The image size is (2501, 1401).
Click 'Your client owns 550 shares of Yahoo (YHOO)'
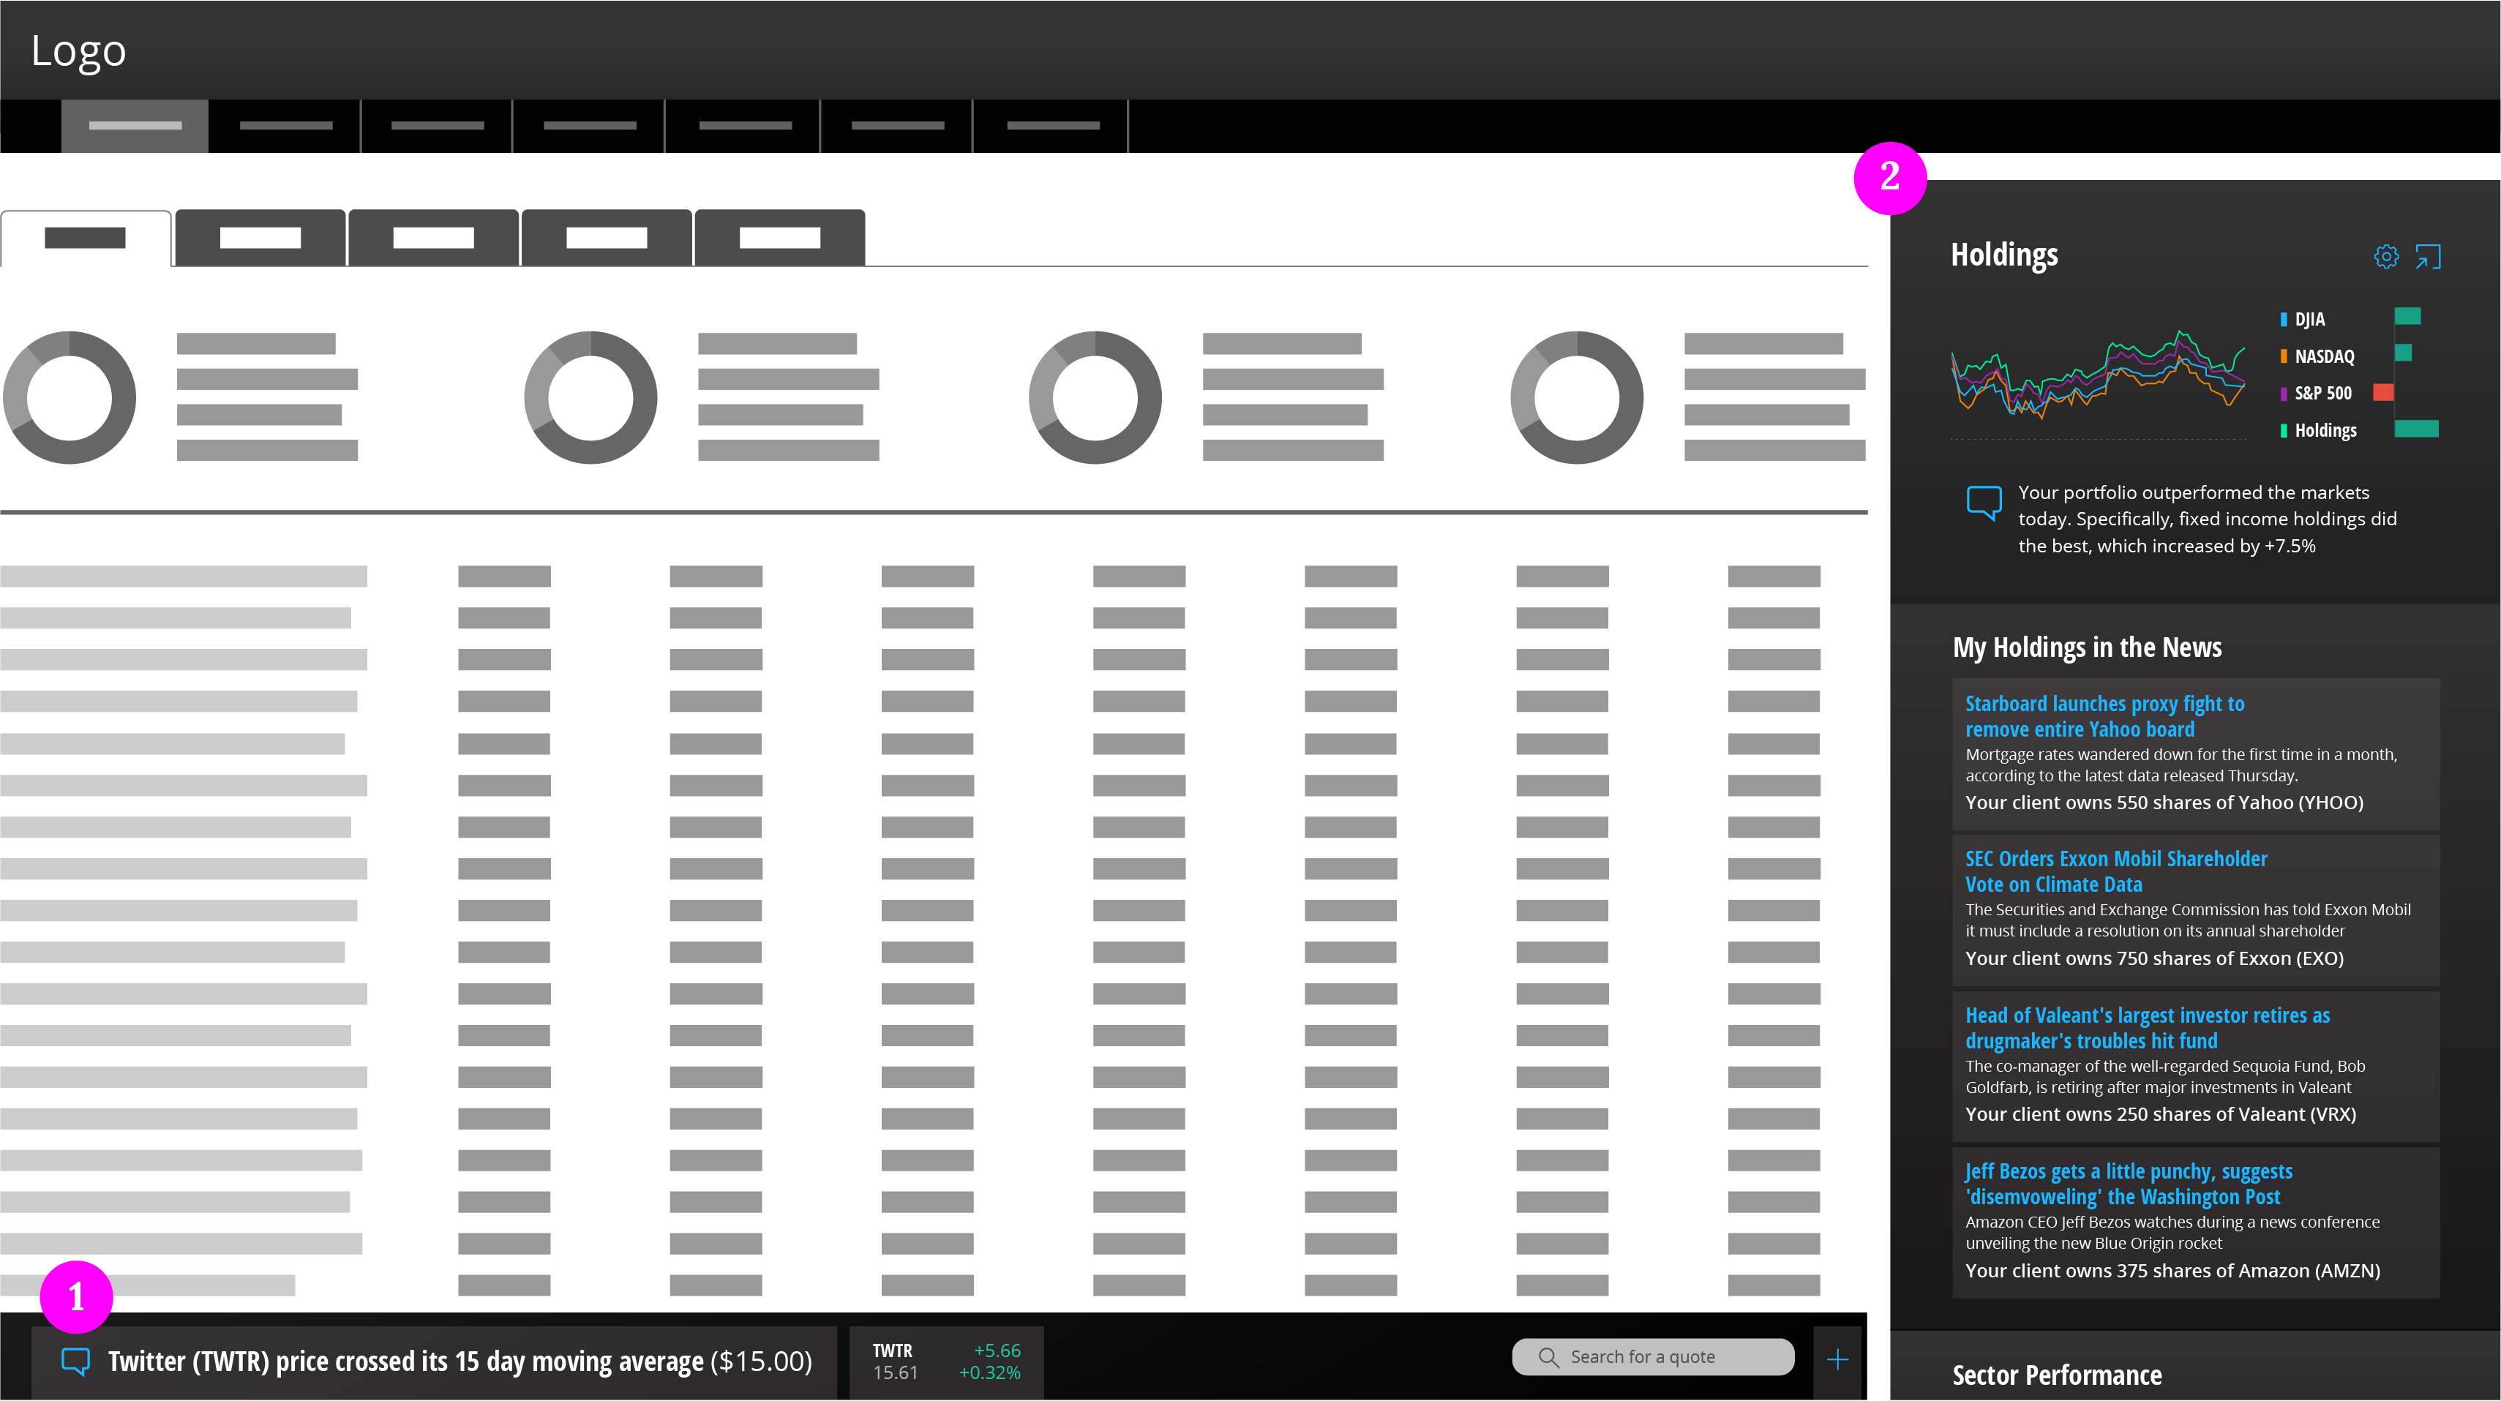click(2164, 803)
